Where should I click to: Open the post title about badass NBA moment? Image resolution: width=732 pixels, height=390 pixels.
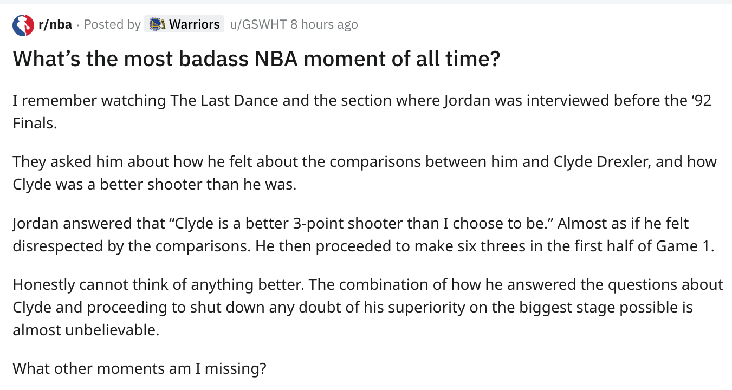click(x=256, y=58)
